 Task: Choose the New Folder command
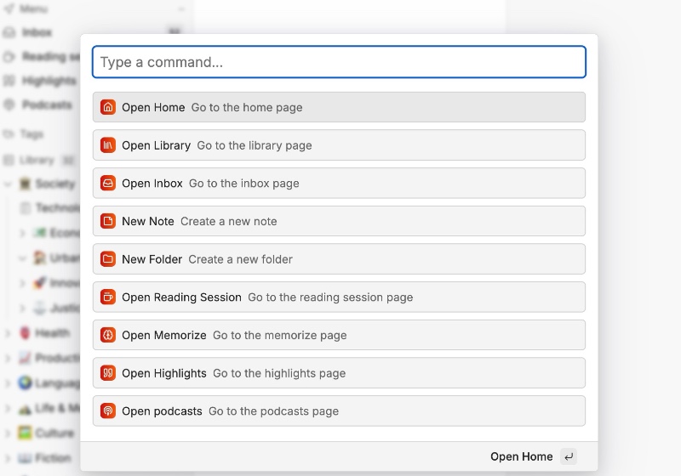(x=339, y=258)
